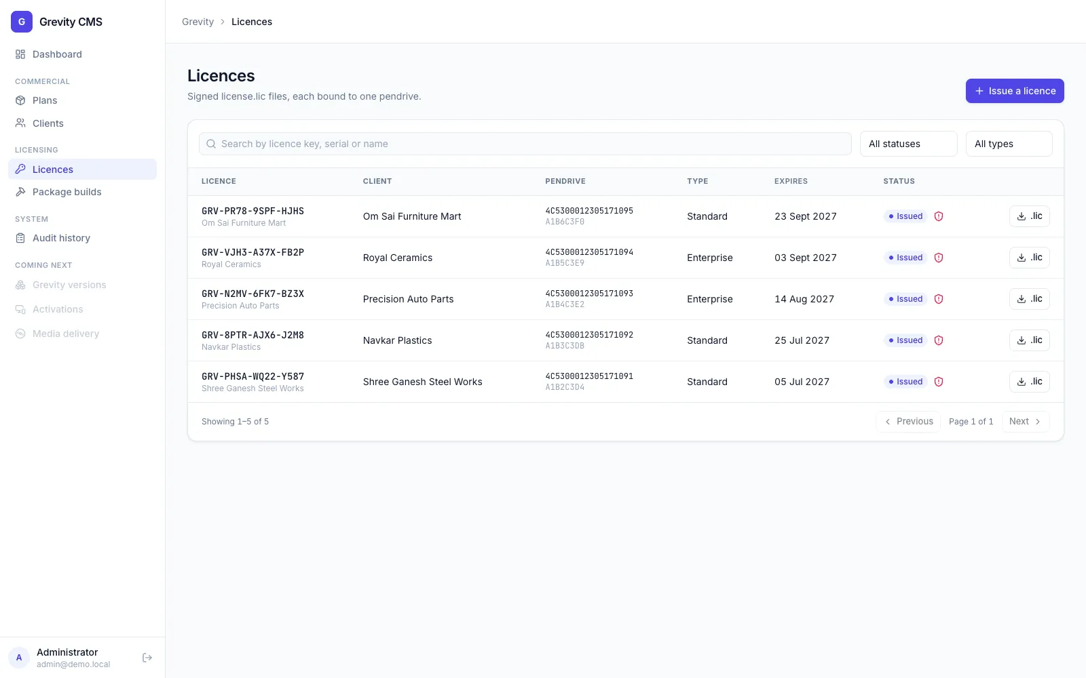
Task: Click the Grevity breadcrumb link
Action: point(198,22)
